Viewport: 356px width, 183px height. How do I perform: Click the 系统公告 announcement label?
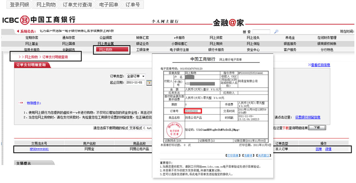pos(28,32)
